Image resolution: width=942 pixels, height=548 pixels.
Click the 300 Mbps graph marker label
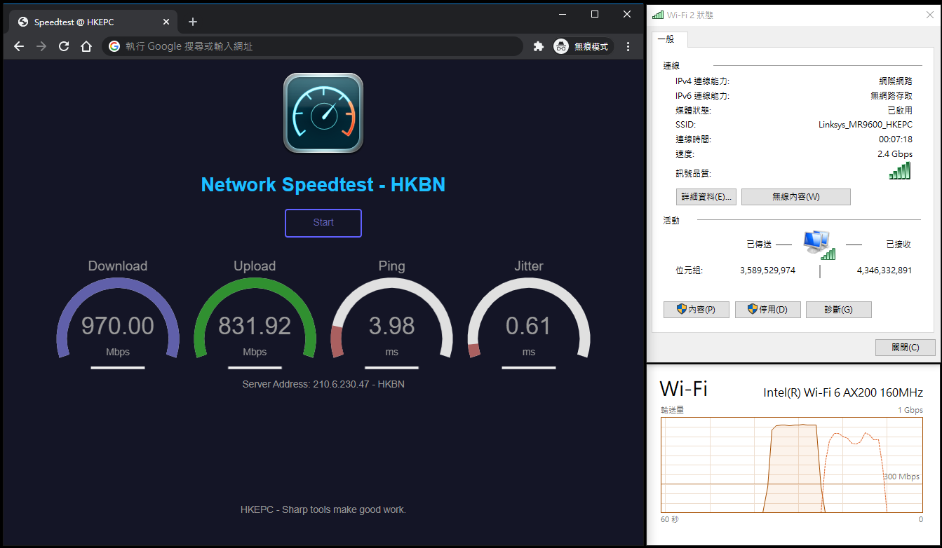(901, 477)
